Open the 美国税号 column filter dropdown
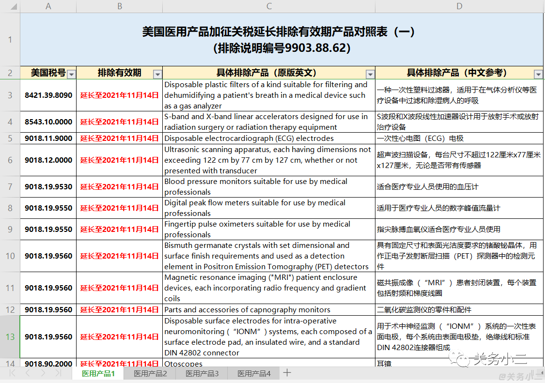Screen dimensions: 545x383 71,74
